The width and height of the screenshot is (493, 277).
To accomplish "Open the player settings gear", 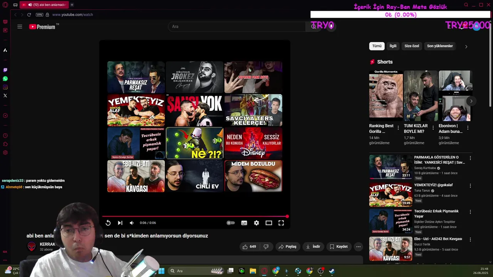I will point(257,223).
